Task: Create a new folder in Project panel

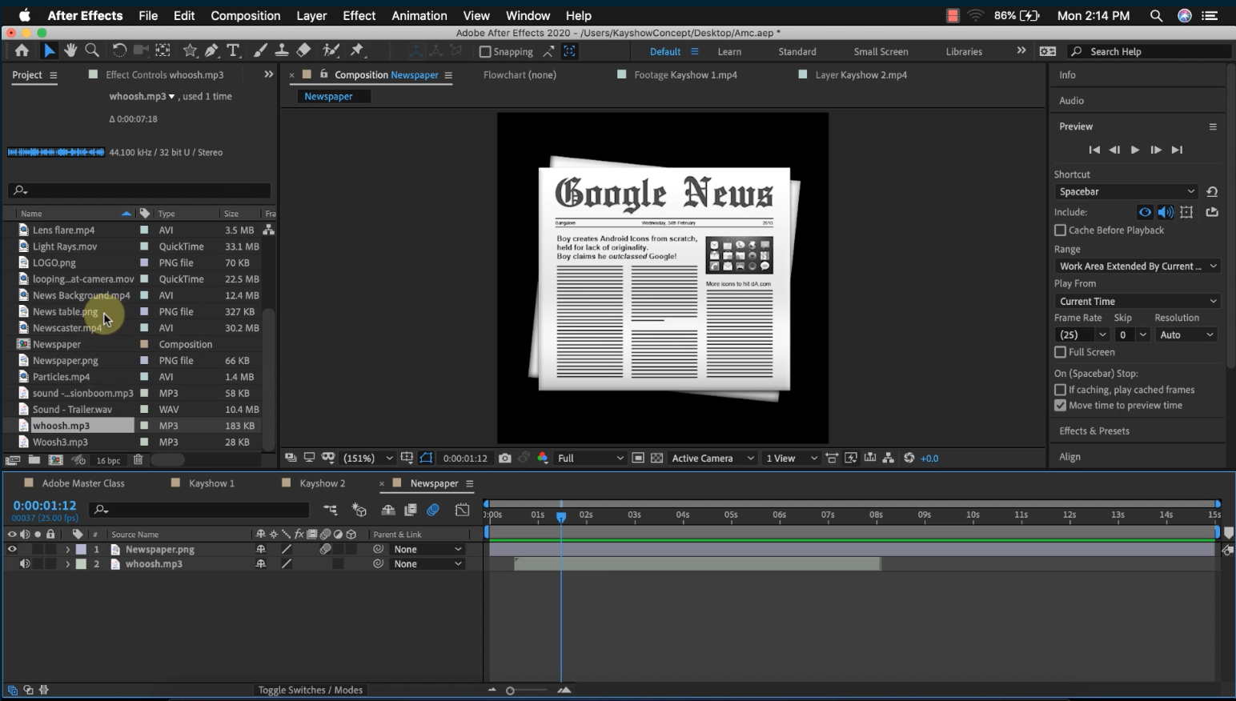Action: point(34,460)
